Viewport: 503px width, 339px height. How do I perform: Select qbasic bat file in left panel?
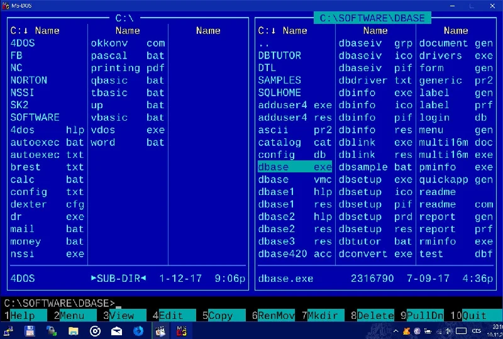(x=128, y=81)
